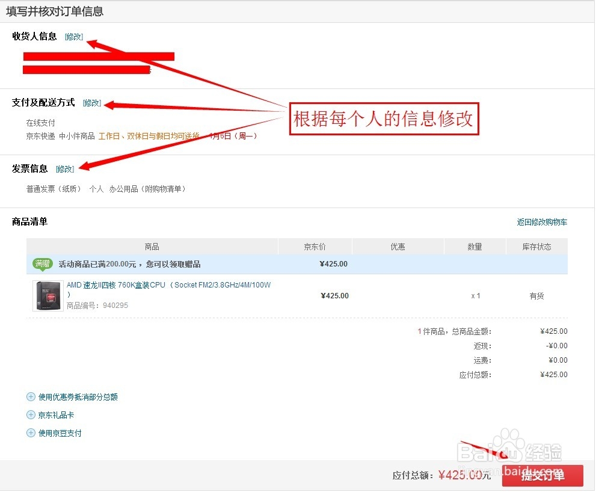Click 修改 next to 支付及配送方式
This screenshot has height=492, width=596.
pyautogui.click(x=92, y=103)
